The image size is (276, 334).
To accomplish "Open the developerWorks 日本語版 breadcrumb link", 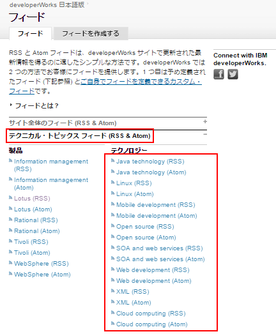I will pos(47,4).
